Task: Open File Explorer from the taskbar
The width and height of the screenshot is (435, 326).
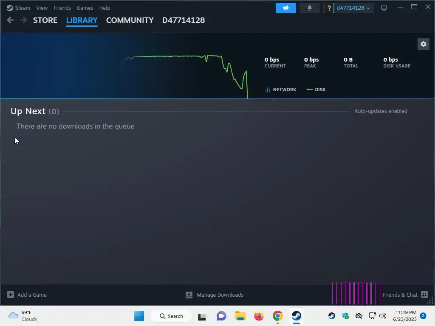Action: (x=240, y=316)
